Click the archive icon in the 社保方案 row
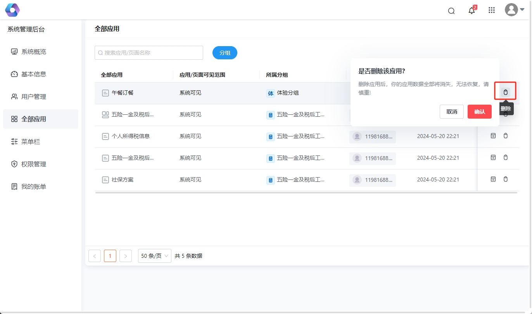 click(493, 179)
